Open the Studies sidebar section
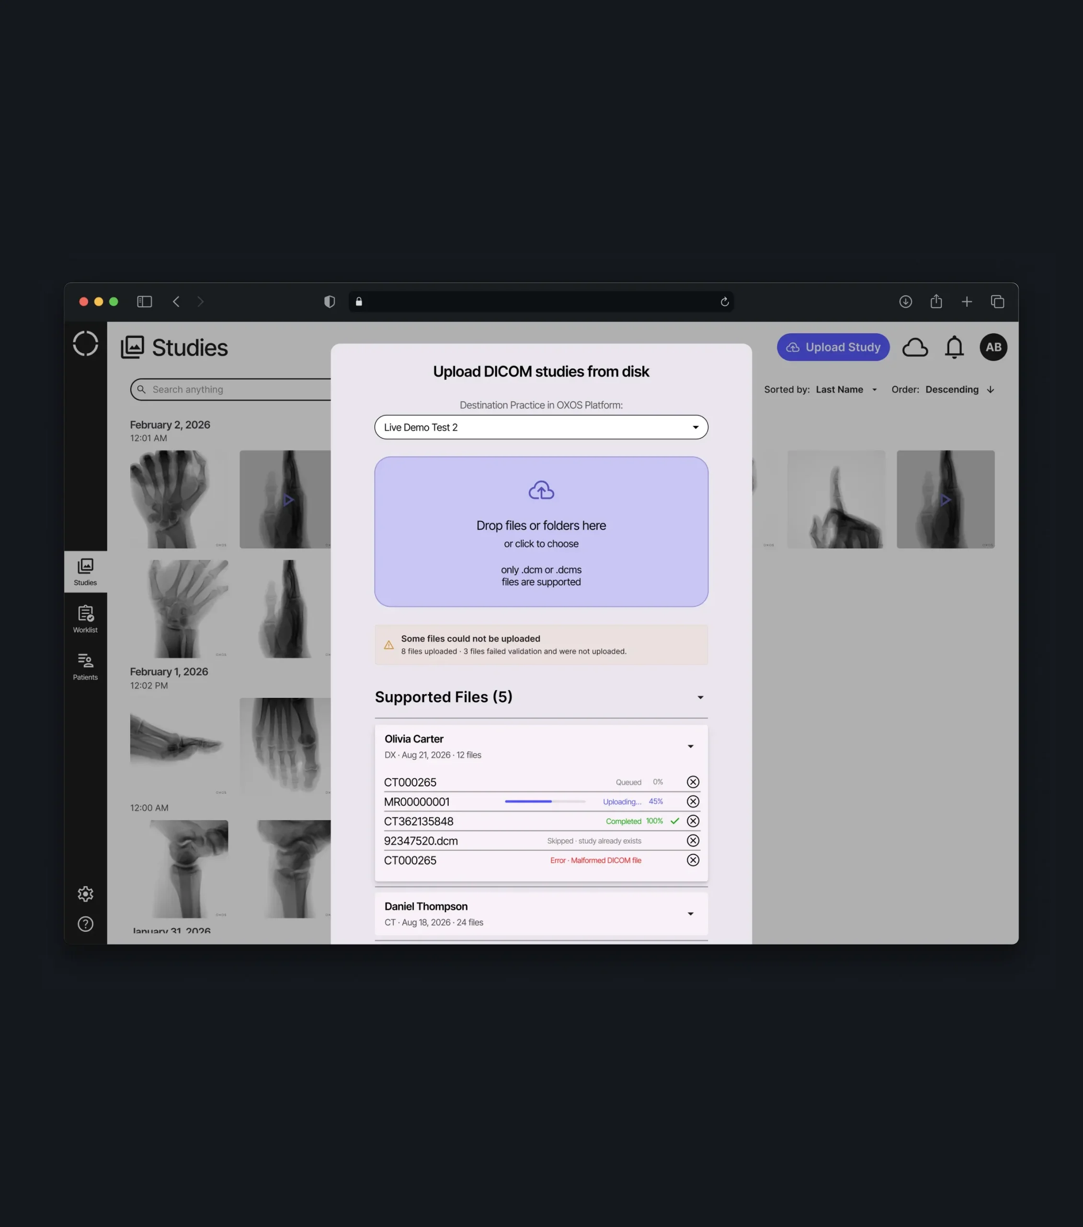This screenshot has height=1227, width=1083. pos(85,572)
